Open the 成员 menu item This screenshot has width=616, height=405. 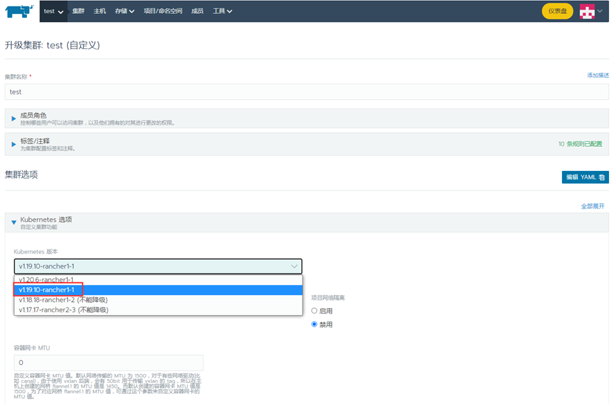click(197, 11)
